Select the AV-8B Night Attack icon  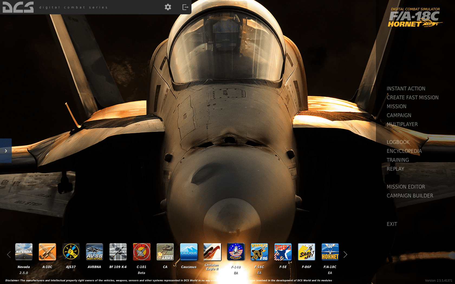point(95,252)
